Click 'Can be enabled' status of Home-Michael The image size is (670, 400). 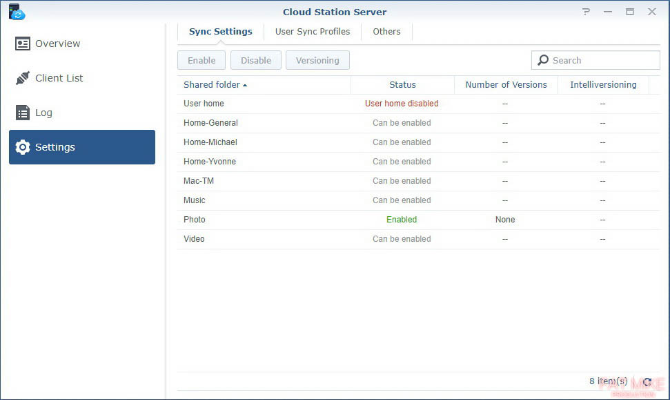pos(402,142)
